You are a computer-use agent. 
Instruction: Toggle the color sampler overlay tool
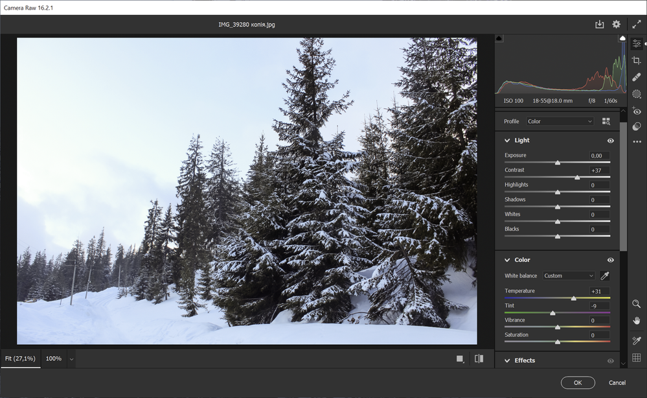click(x=637, y=340)
